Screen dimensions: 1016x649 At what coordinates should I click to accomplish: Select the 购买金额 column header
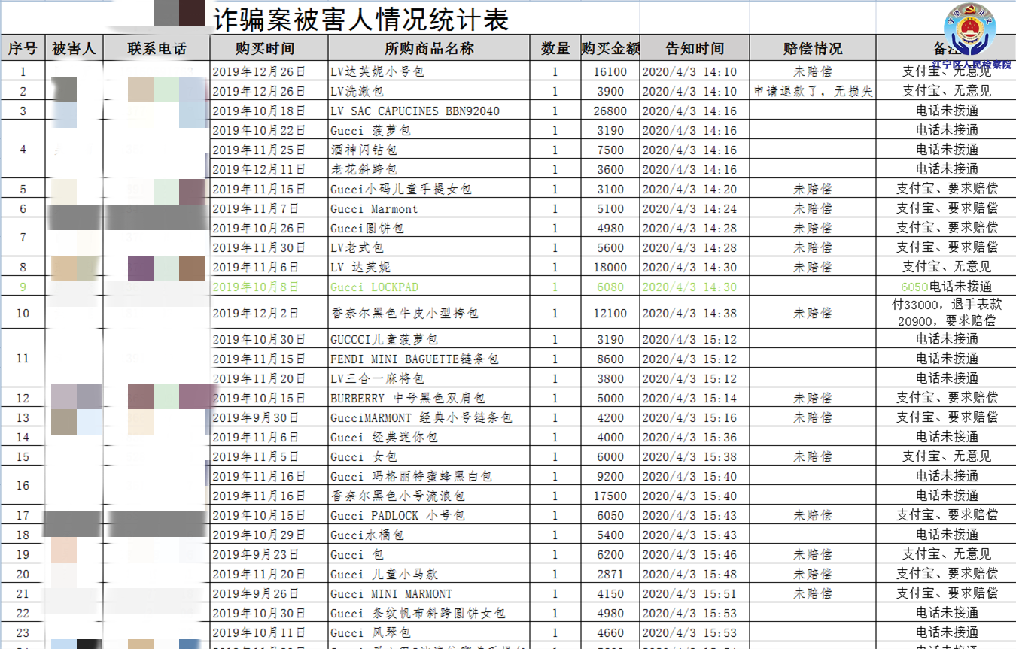click(x=610, y=49)
